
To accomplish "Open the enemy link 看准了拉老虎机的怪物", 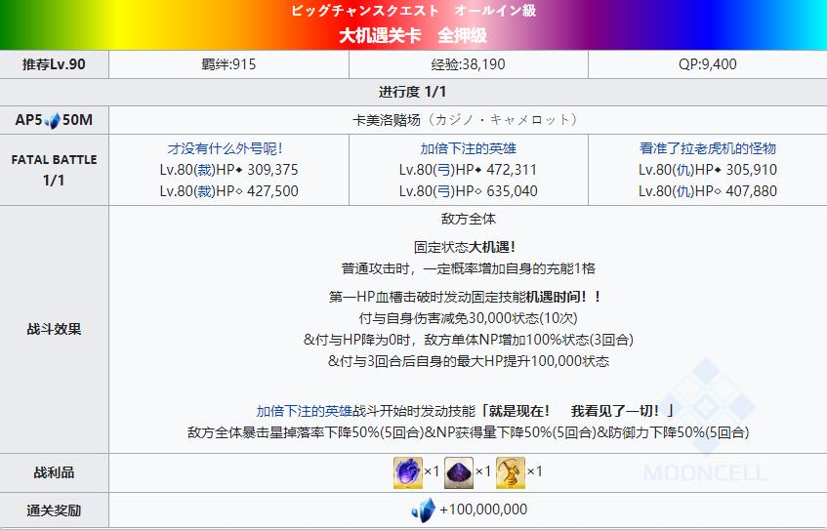I will pos(707,148).
